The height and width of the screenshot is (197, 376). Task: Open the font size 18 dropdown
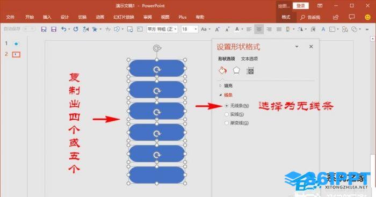[196, 29]
